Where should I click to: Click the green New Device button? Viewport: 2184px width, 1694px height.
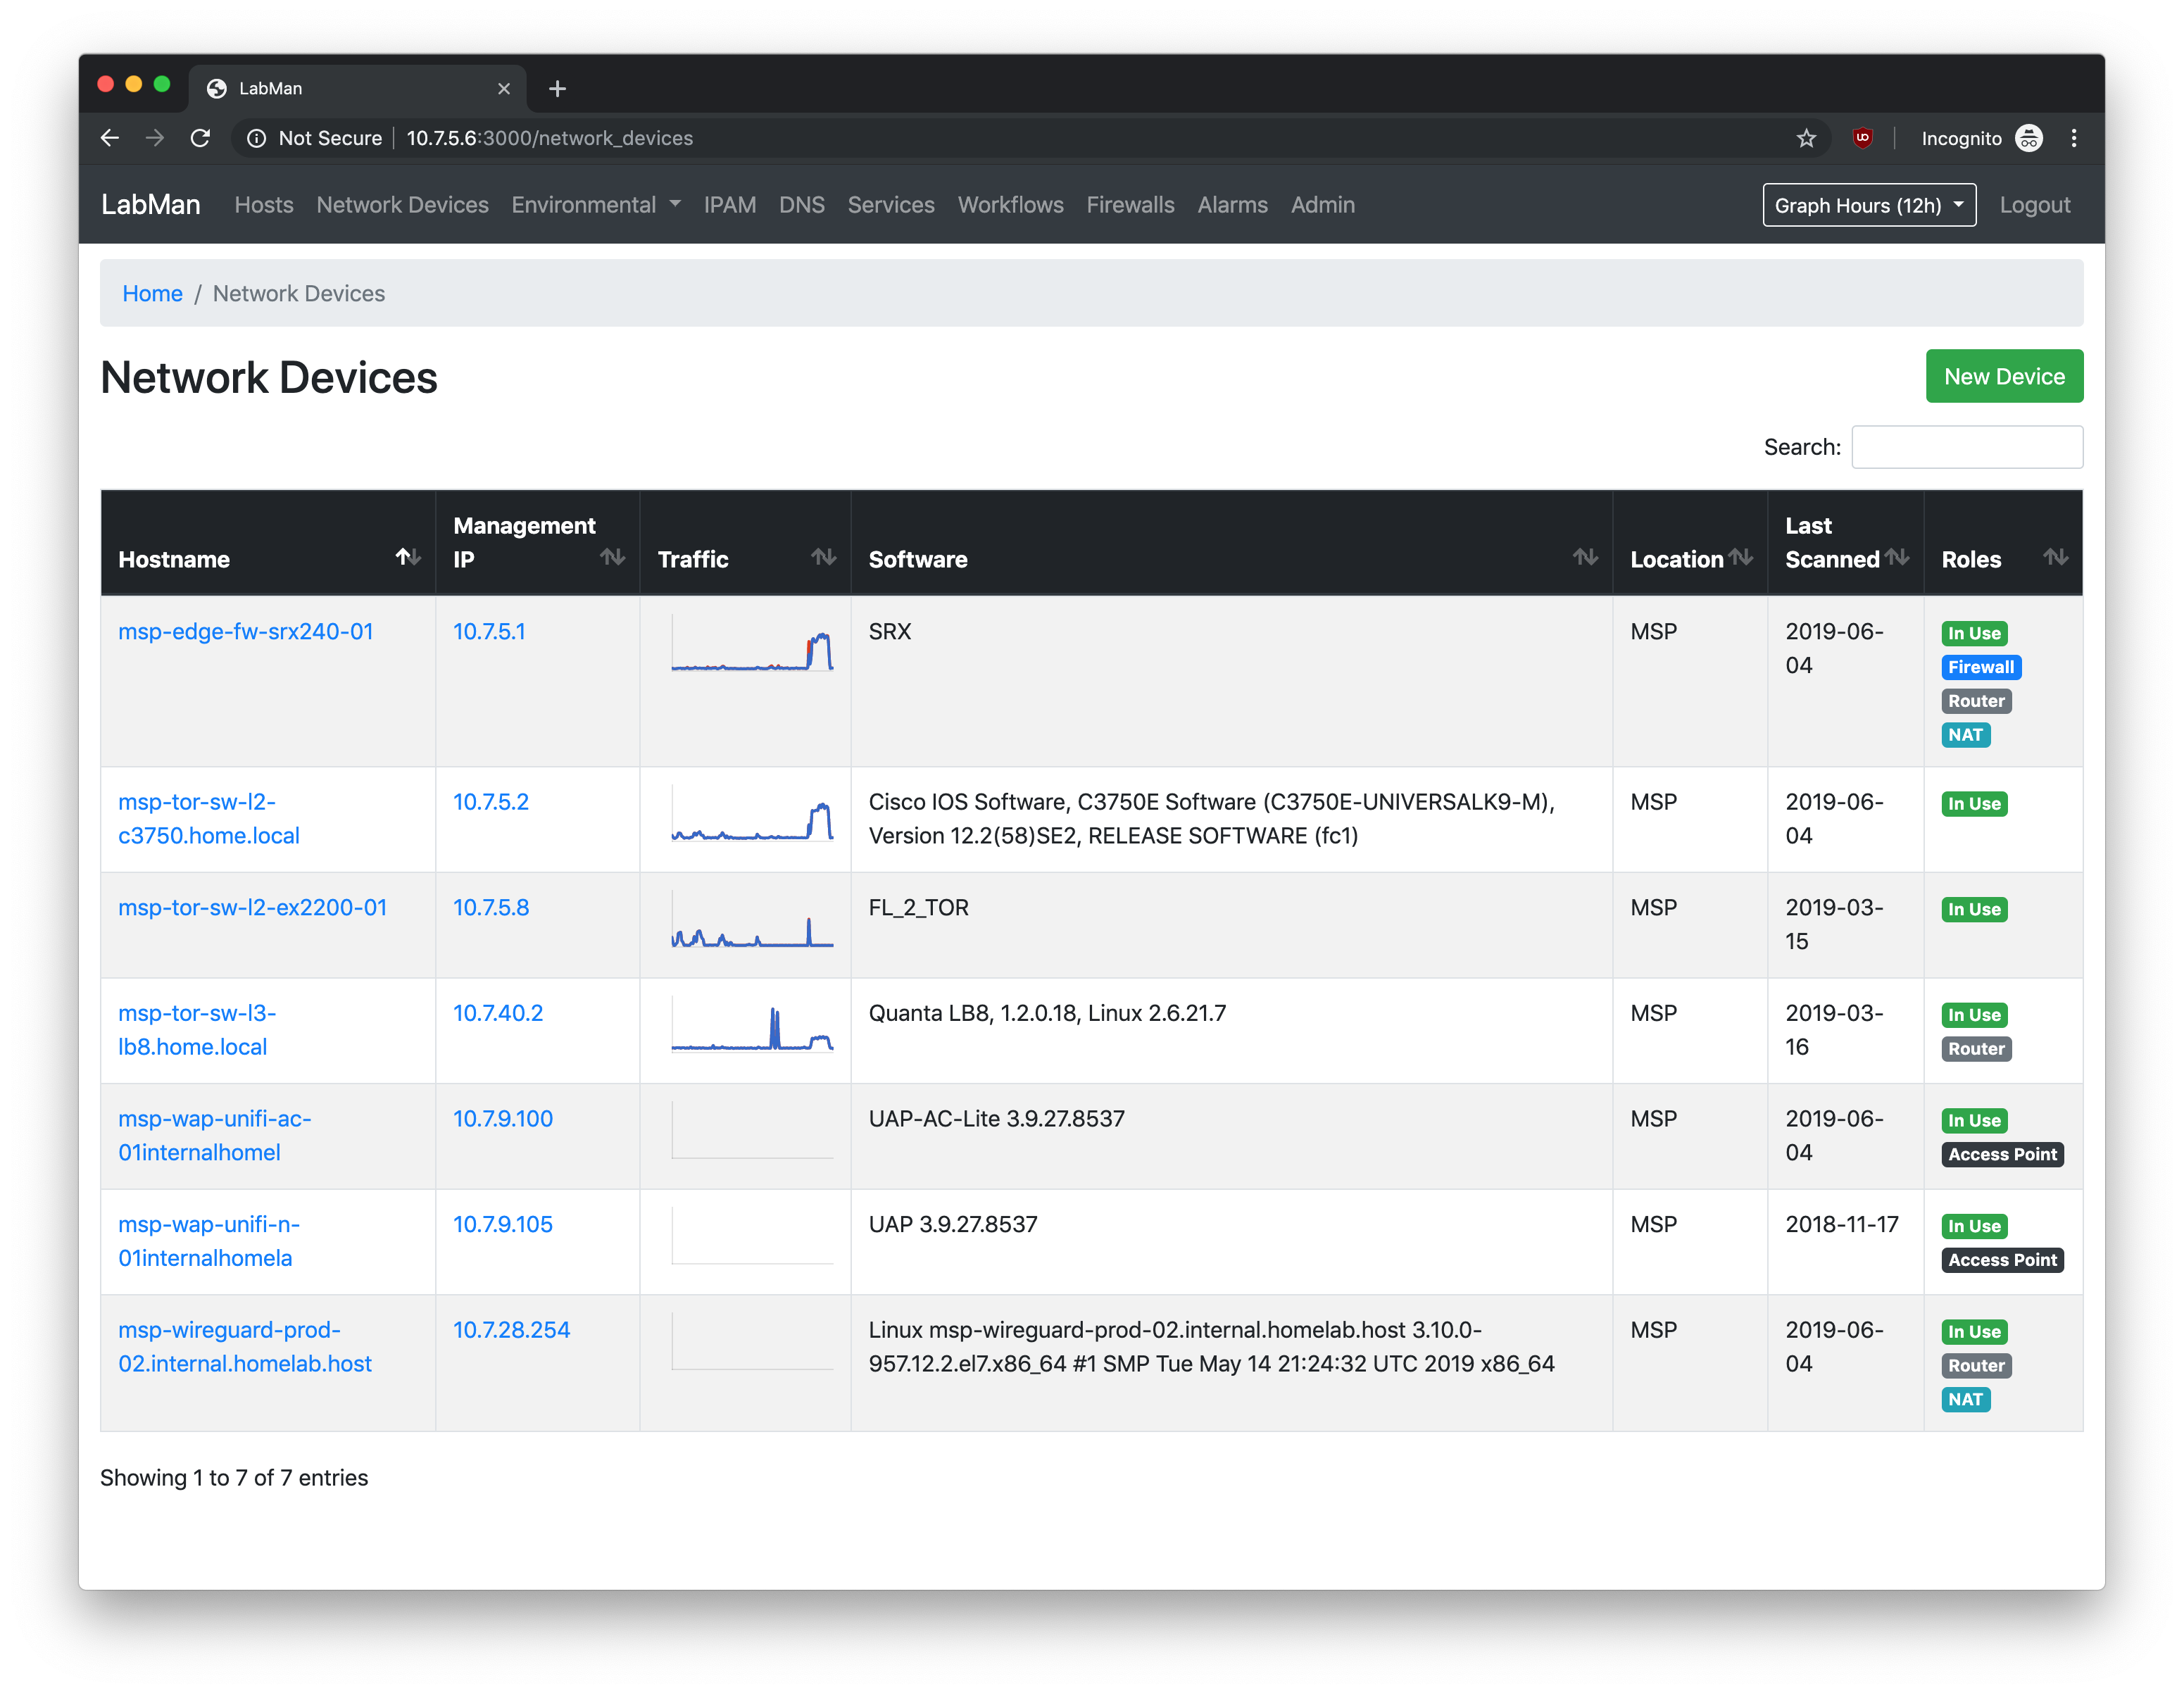2003,376
